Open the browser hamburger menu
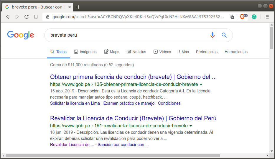Image resolution: width=275 pixels, height=159 pixels. pos(267,17)
